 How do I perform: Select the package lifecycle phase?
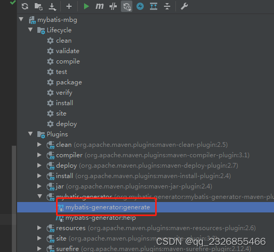(x=69, y=82)
